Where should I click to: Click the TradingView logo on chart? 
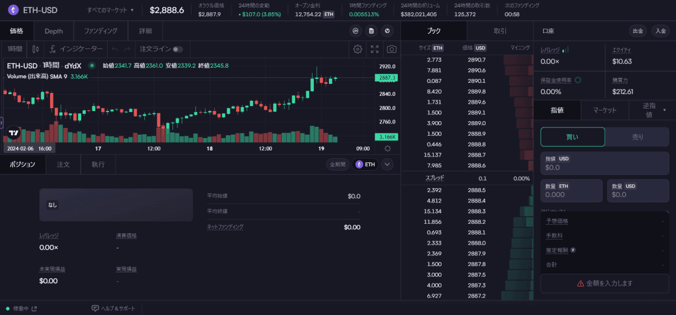click(14, 133)
